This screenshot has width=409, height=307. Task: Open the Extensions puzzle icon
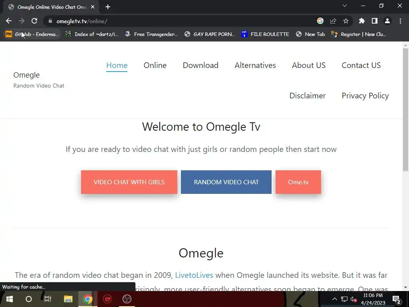(361, 21)
